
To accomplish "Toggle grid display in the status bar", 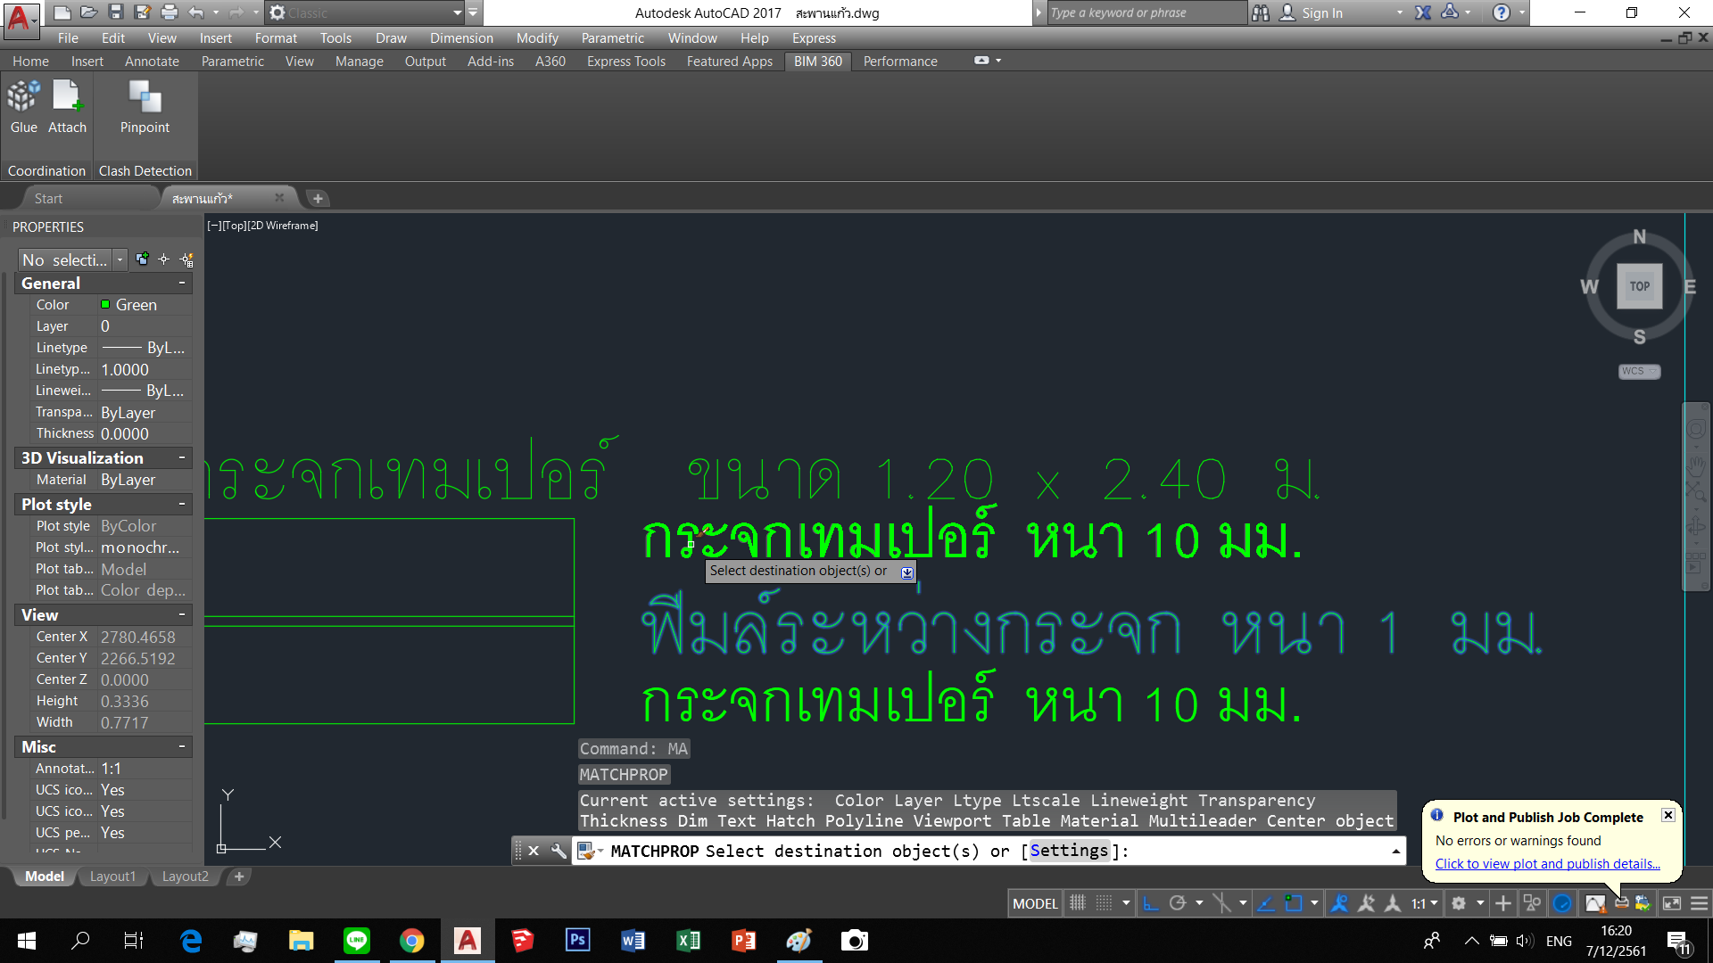I will pos(1078,903).
